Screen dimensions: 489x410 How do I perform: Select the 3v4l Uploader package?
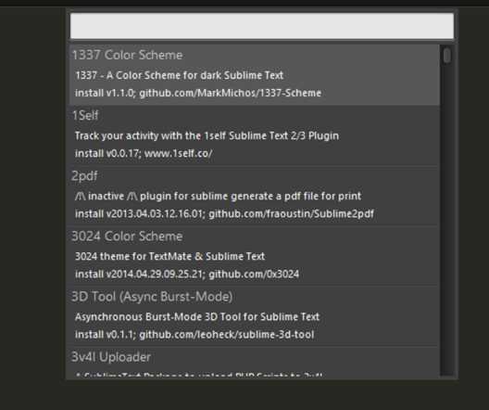[255, 363]
